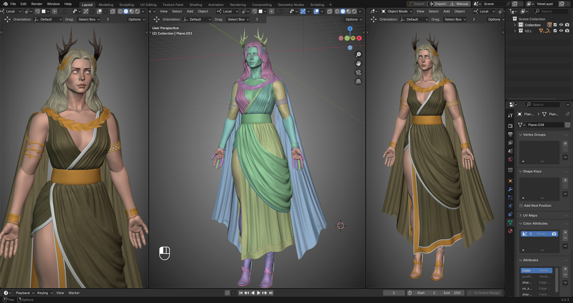Open the Modifiers wrench properties tab

tap(510, 189)
